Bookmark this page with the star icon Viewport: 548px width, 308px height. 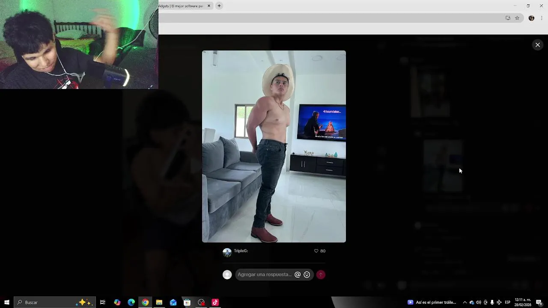(517, 18)
